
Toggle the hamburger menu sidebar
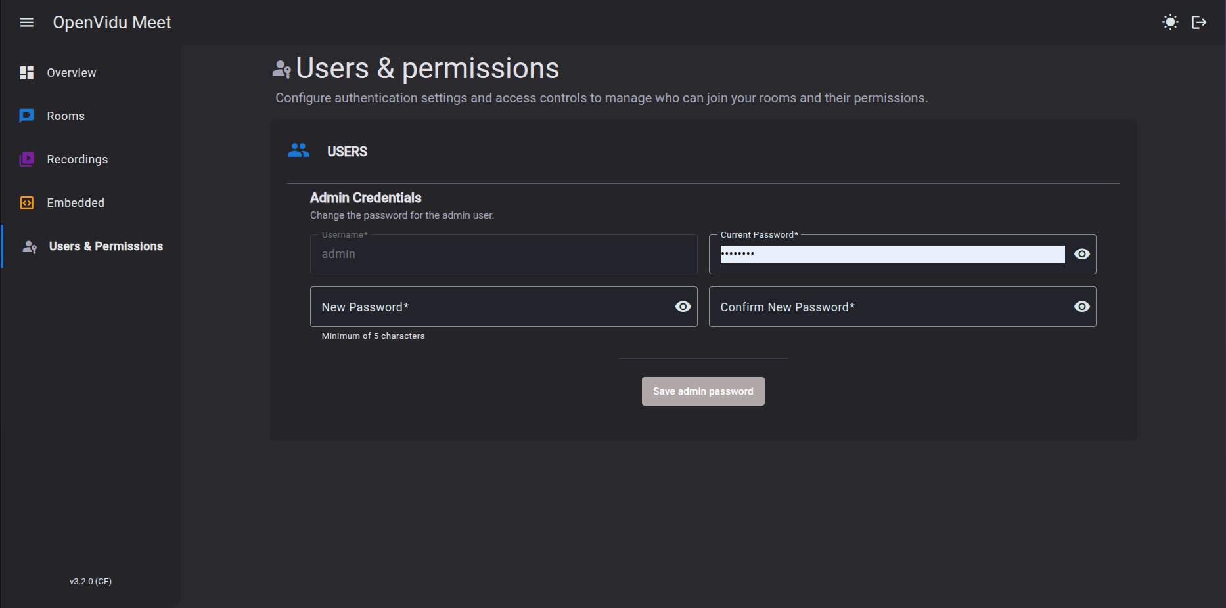(27, 22)
